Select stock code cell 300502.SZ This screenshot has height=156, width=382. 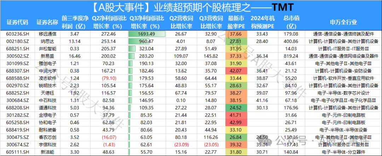pyautogui.click(x=17, y=56)
